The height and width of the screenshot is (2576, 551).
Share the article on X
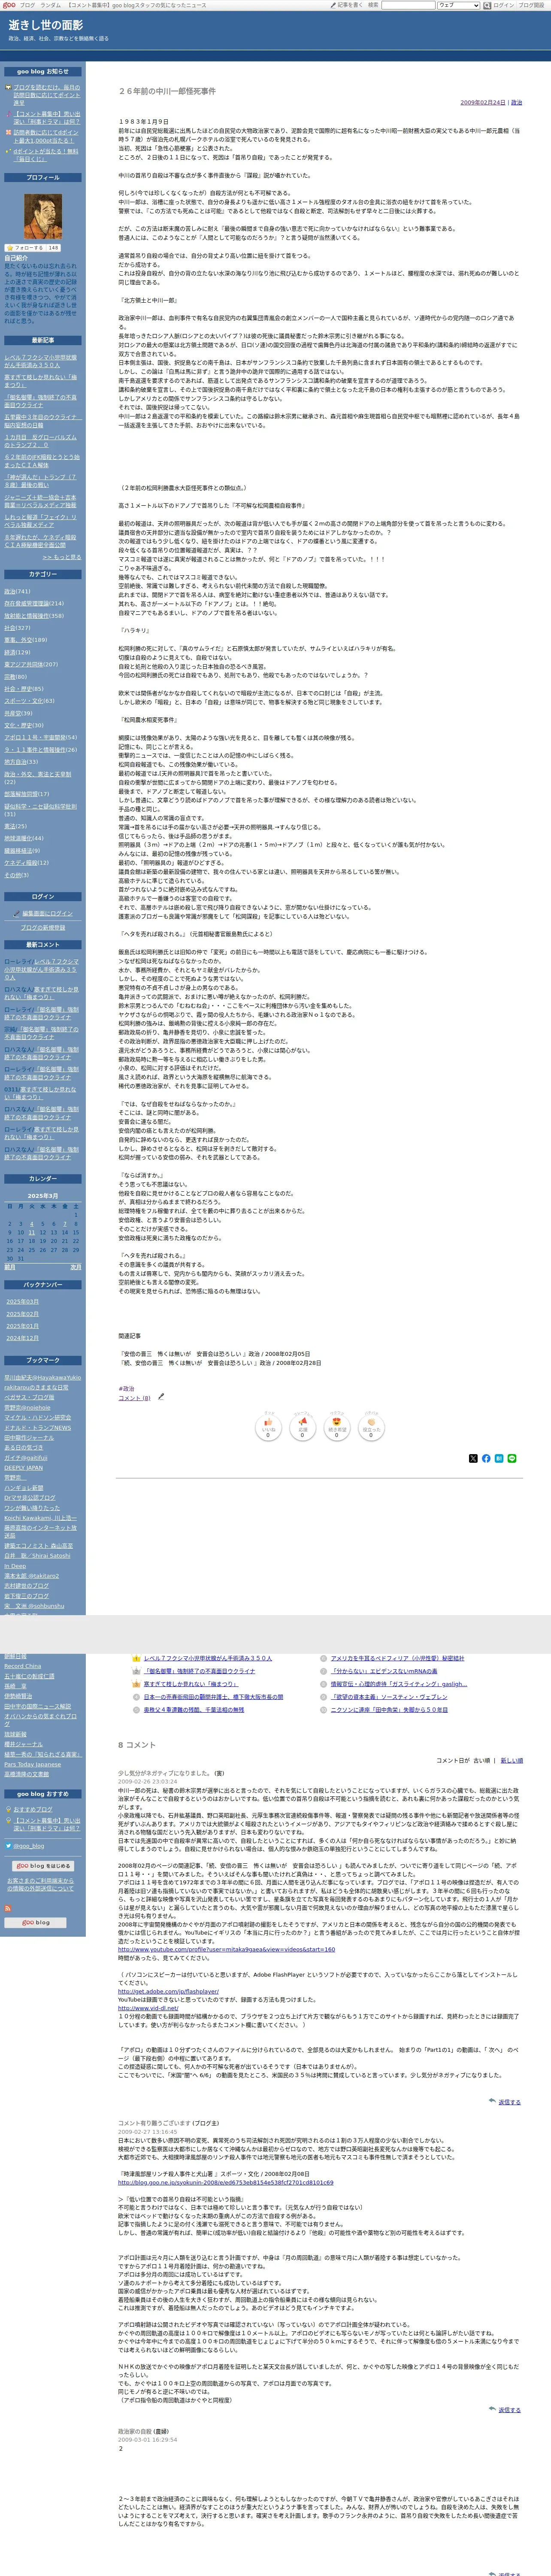(x=473, y=1458)
